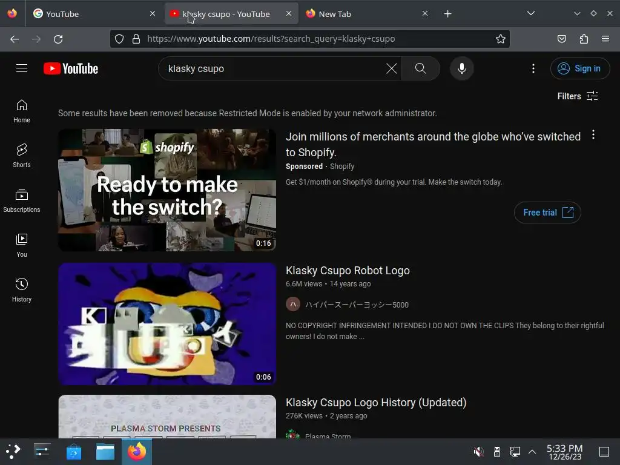Screen dimensions: 620x465
Task: Switch to the first YouTube tab
Action: pyautogui.click(x=95, y=14)
